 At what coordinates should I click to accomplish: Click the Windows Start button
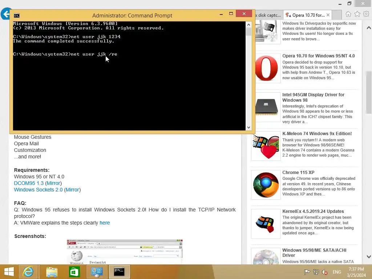(x=9, y=272)
